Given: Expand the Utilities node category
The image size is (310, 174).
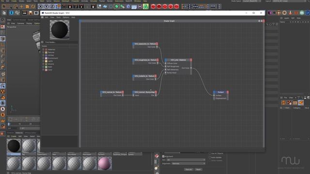Looking at the screenshot, I should pyautogui.click(x=43, y=55).
